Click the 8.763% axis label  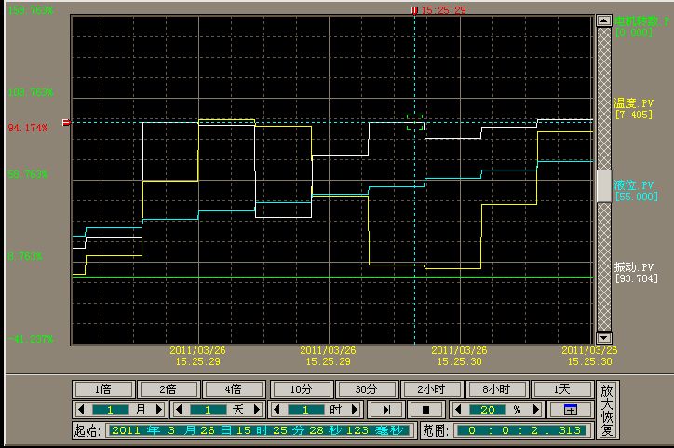tap(24, 256)
